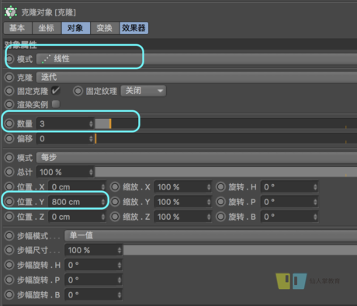Screen dimensions: 357x306
Task: Click the 步幅旋转 . P value field
Action: click(91, 280)
